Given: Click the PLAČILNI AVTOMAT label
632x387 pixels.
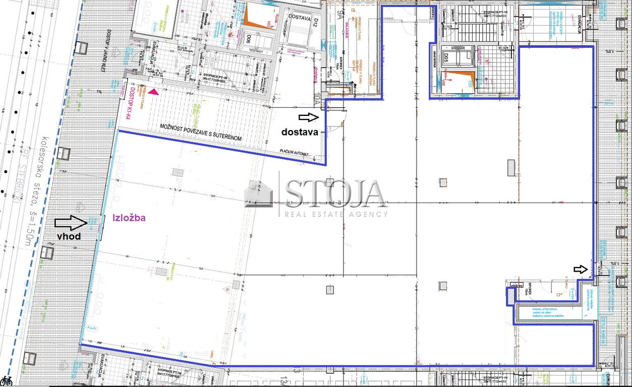Looking at the screenshot, I should pos(298,153).
